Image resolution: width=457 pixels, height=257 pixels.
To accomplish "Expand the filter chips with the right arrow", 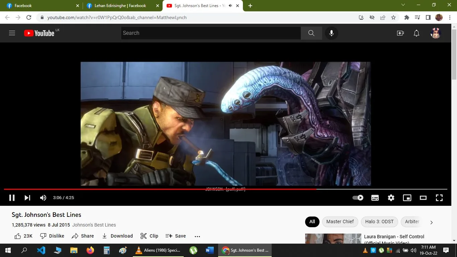I will 431,222.
